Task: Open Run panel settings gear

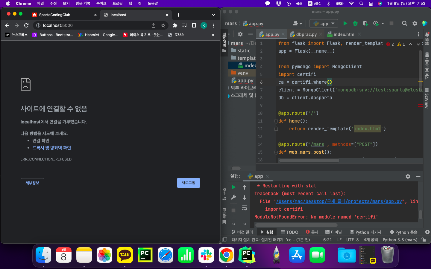Action: pyautogui.click(x=408, y=176)
